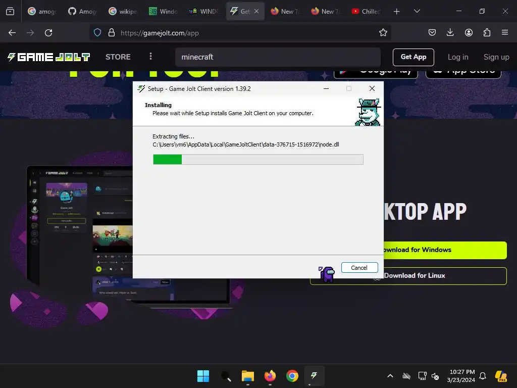Go to the Game Jolt logo home
This screenshot has height=388, width=517.
tap(48, 57)
